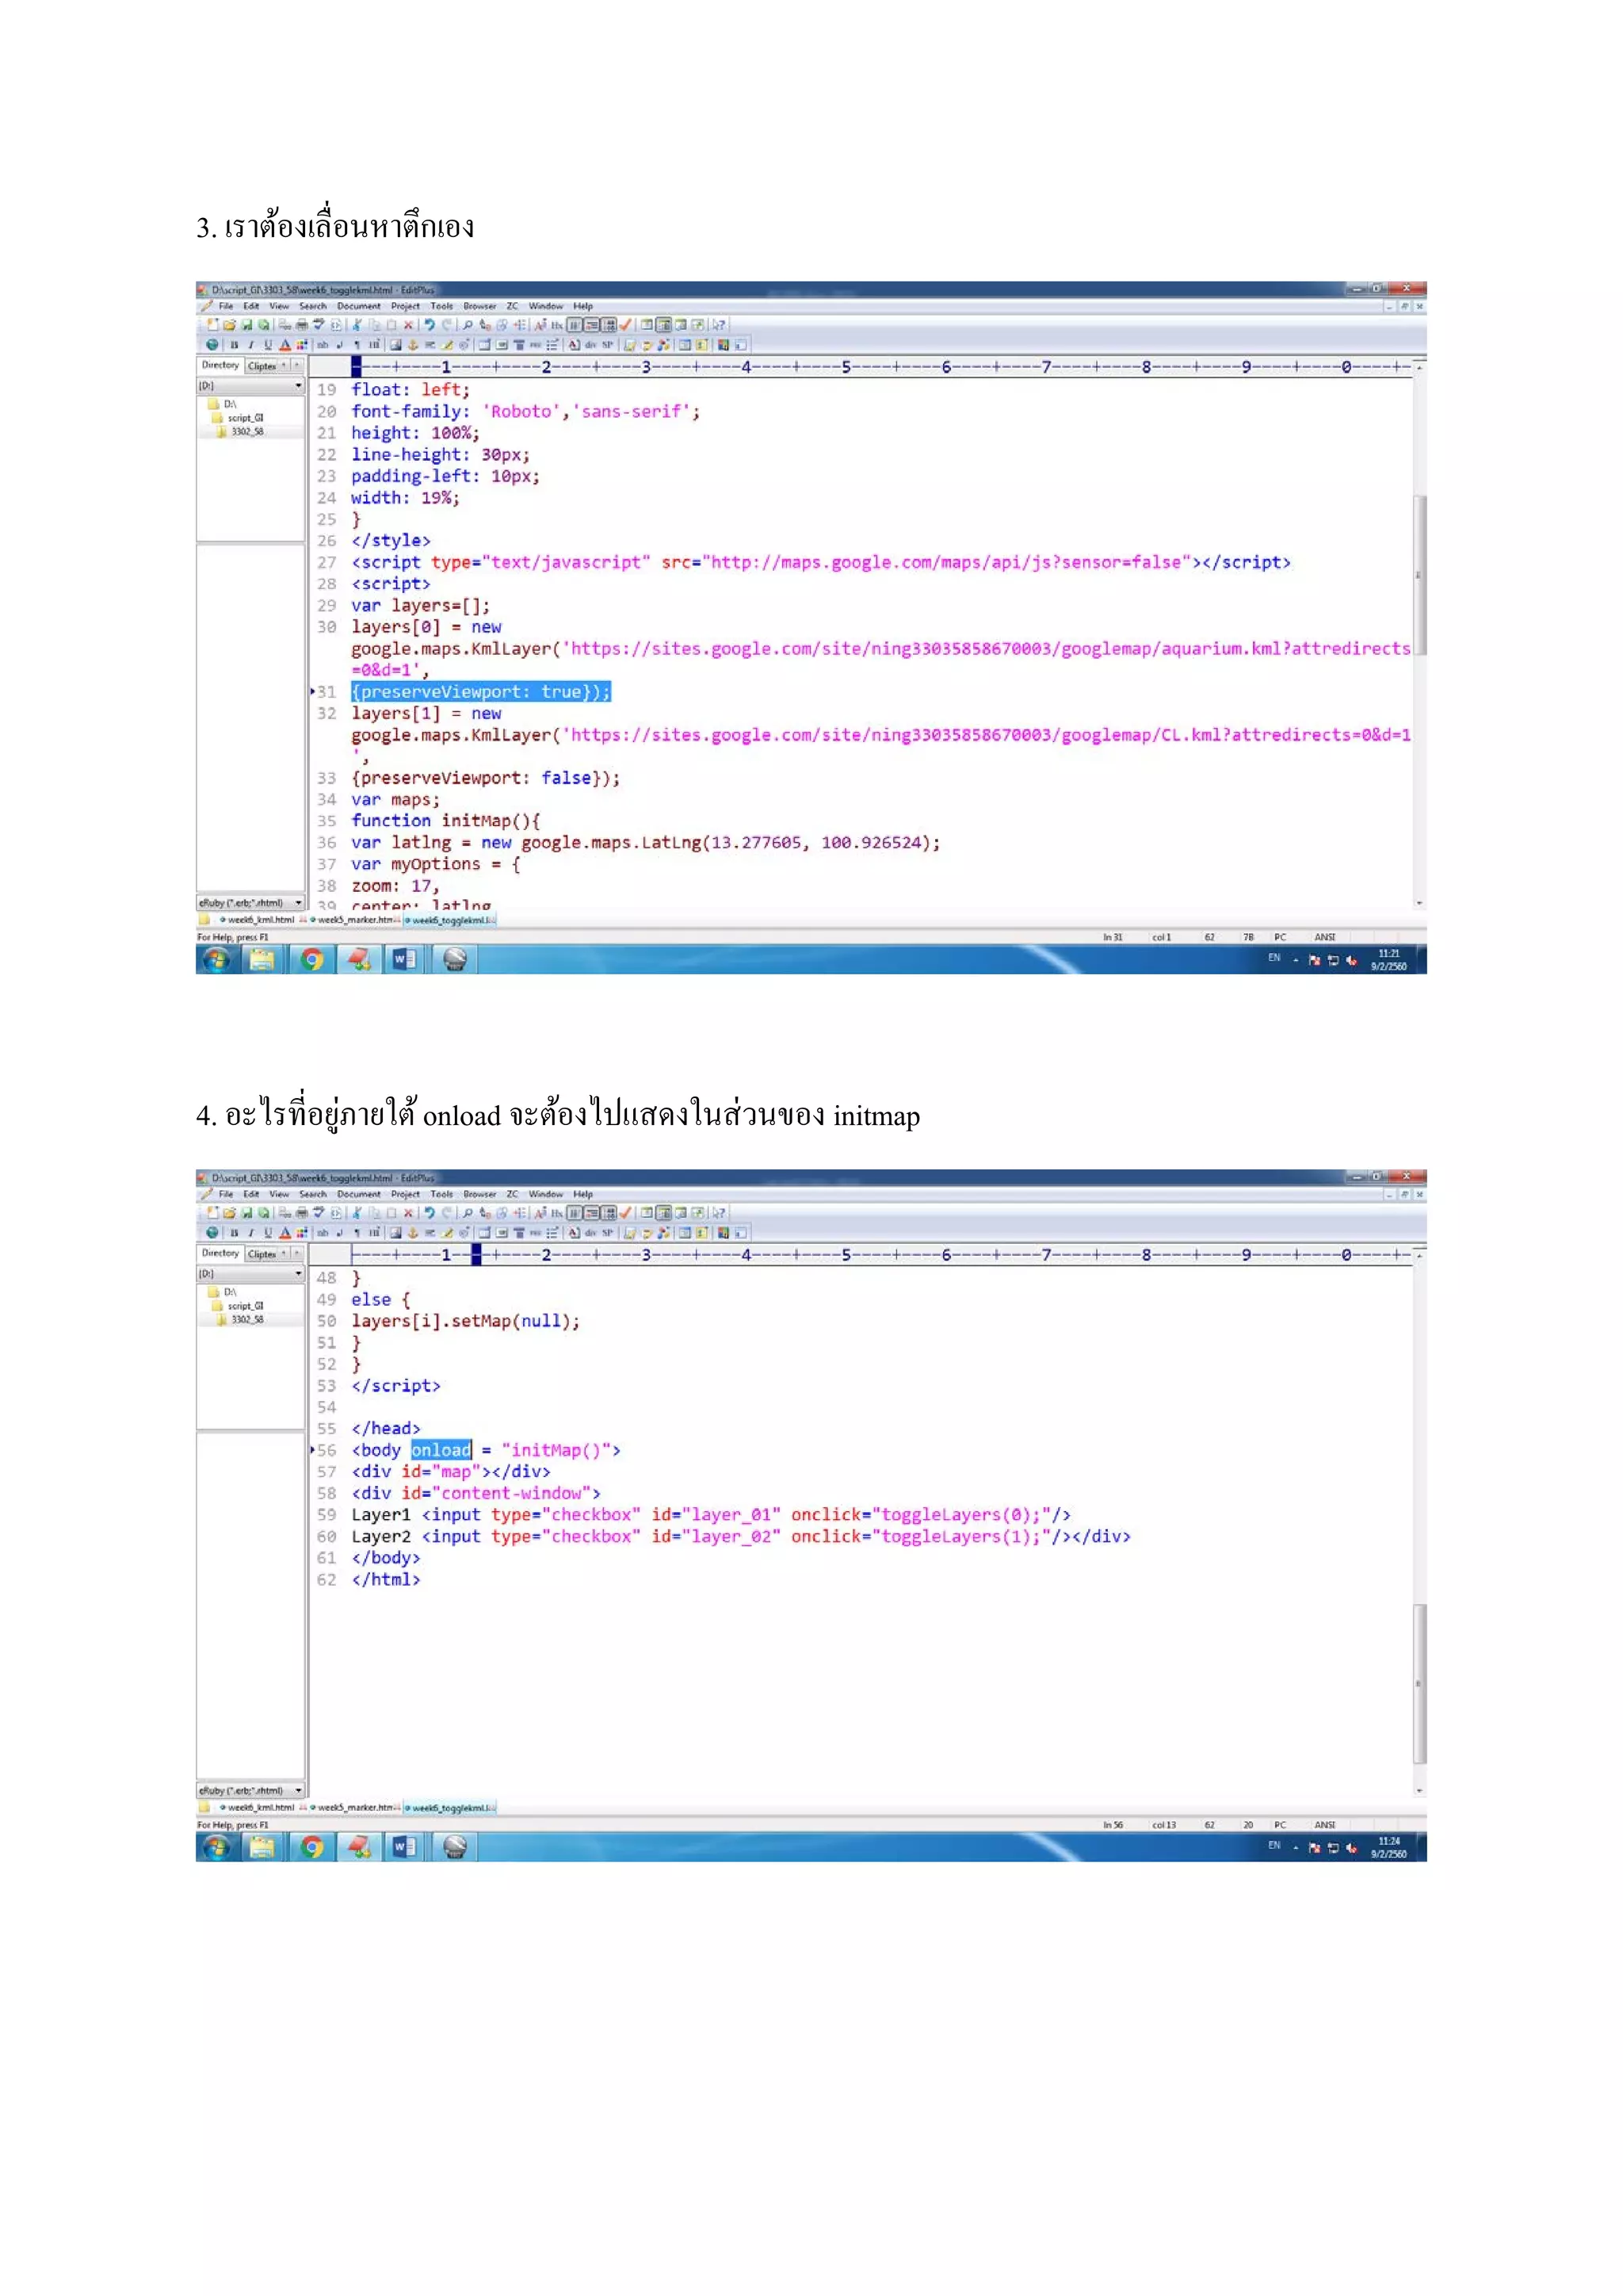Open Help menu in lower EditPlus window

(582, 1194)
